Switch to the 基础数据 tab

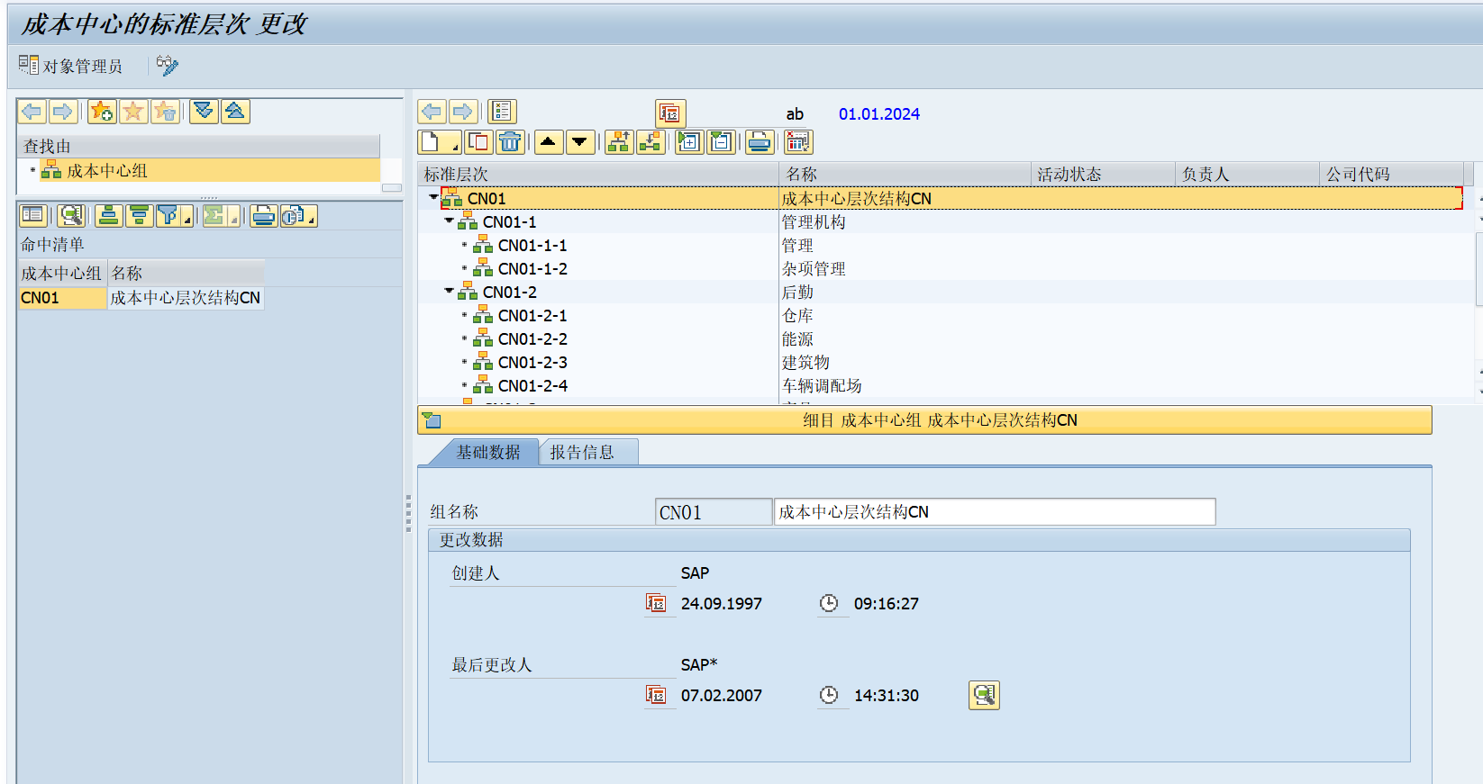(487, 452)
